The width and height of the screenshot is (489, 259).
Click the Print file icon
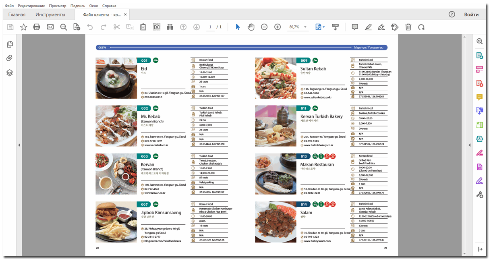[37, 27]
